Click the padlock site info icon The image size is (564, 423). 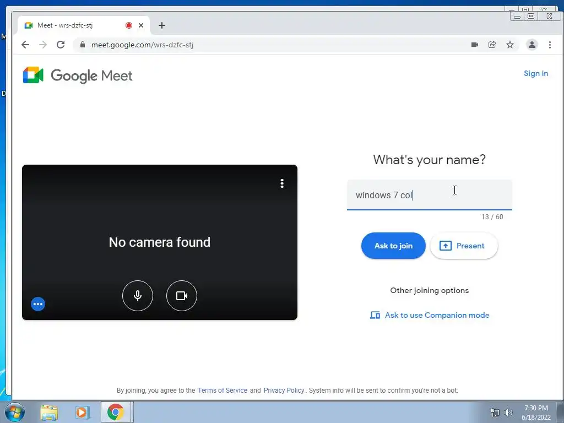[x=83, y=45]
